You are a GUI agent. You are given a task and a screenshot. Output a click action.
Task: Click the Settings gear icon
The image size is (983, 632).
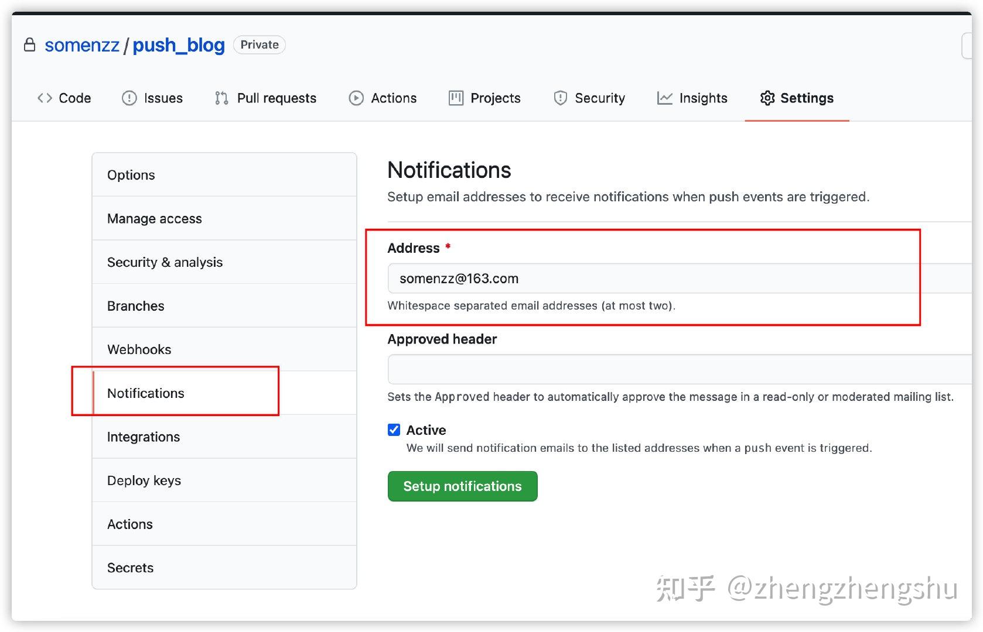coord(767,98)
